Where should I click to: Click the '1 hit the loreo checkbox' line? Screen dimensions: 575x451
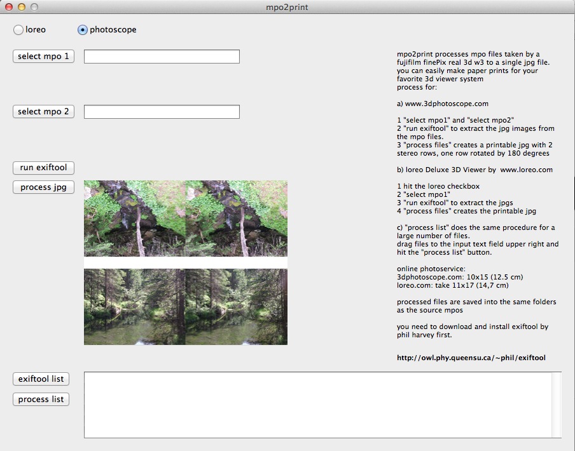pyautogui.click(x=438, y=186)
